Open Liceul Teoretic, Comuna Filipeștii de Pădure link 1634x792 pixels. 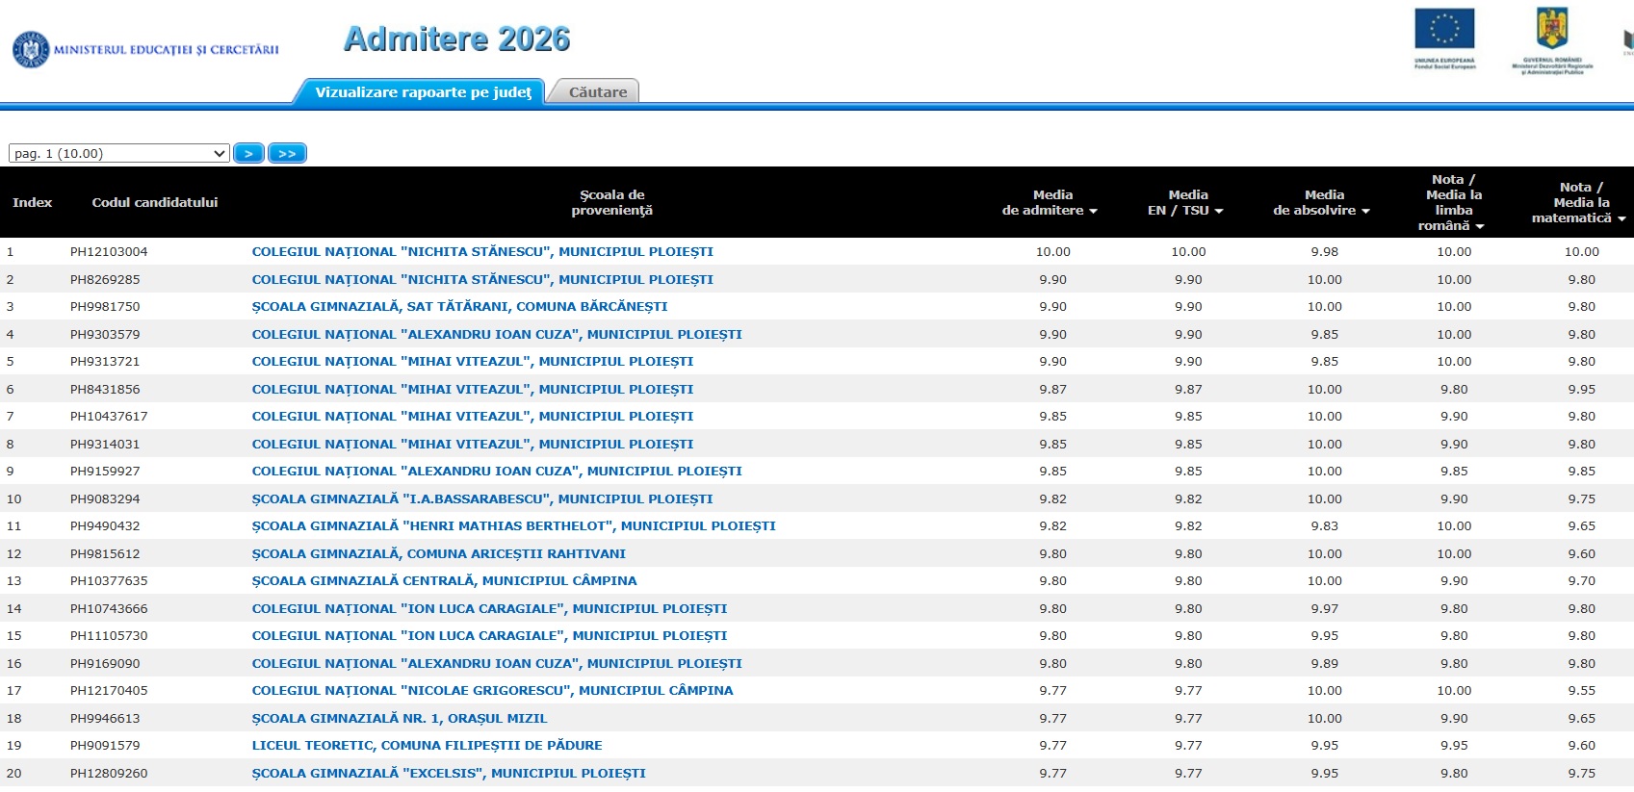coord(427,745)
